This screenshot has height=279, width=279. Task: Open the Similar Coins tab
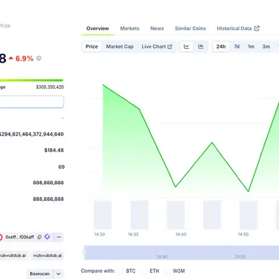(x=190, y=29)
